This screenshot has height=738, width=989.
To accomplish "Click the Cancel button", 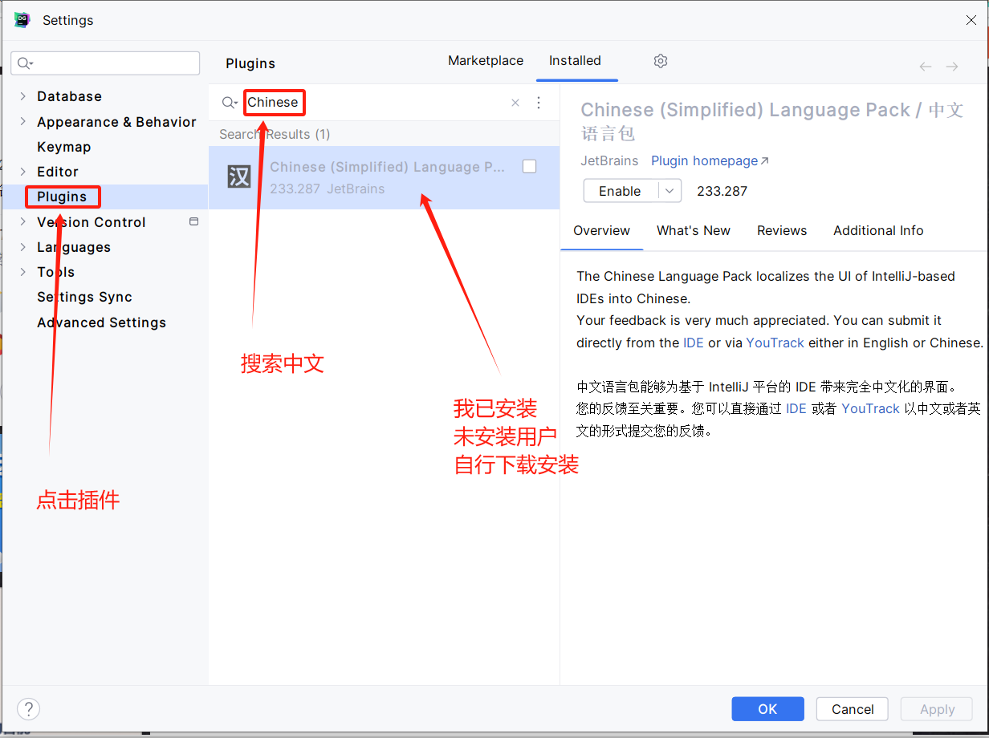I will coord(853,709).
